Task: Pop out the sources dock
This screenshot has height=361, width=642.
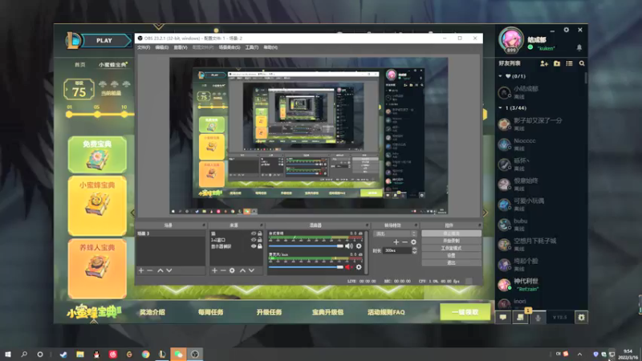Action: [x=262, y=225]
